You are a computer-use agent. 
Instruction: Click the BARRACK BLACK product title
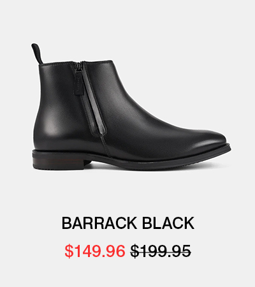[x=128, y=223]
